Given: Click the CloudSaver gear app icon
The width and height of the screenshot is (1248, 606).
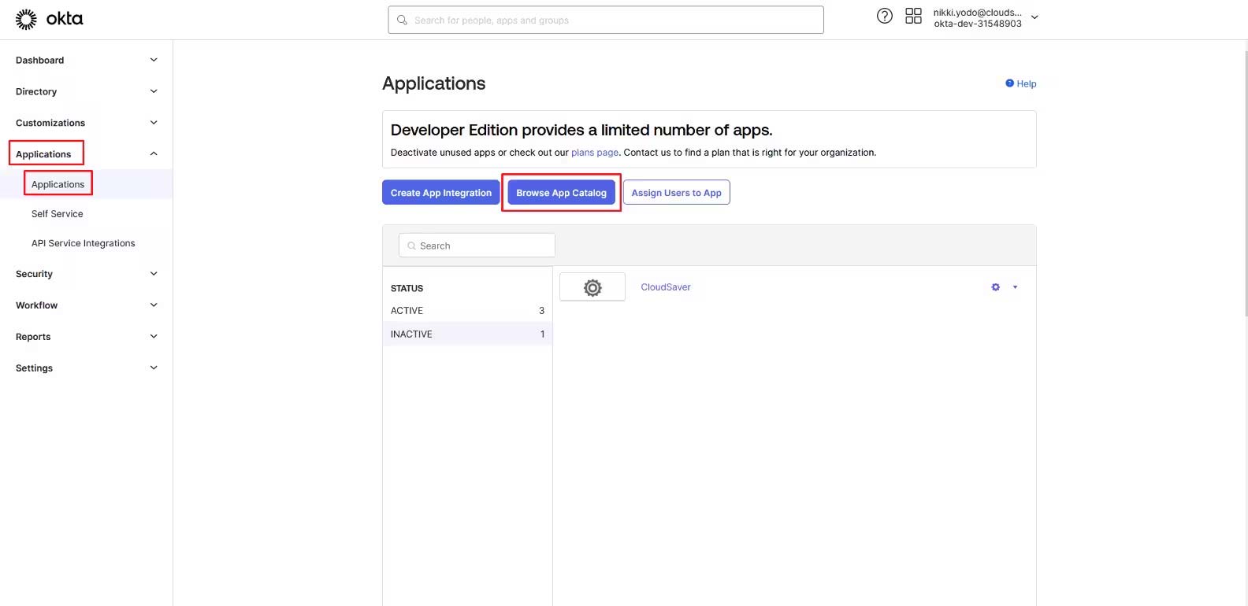Looking at the screenshot, I should pos(592,288).
